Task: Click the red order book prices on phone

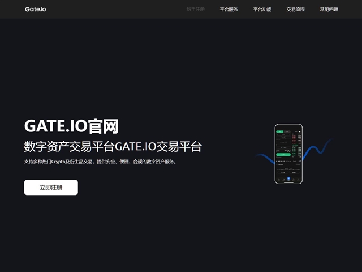Action: 295,138
